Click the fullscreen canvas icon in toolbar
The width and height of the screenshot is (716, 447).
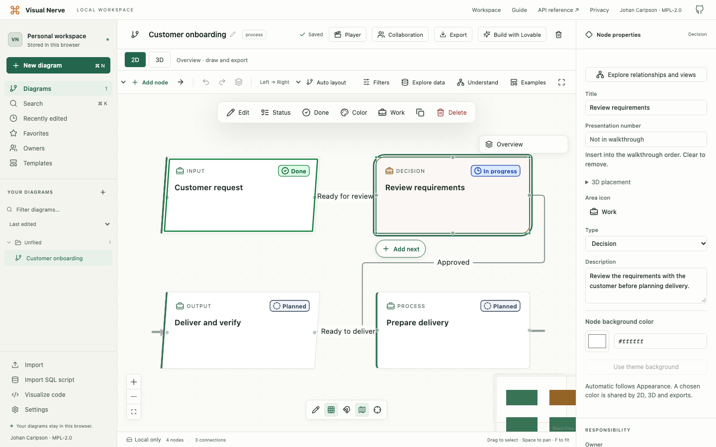pyautogui.click(x=561, y=82)
